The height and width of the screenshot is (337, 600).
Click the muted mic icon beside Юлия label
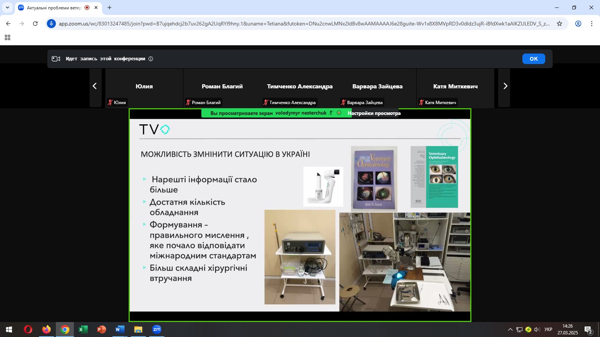coord(110,102)
